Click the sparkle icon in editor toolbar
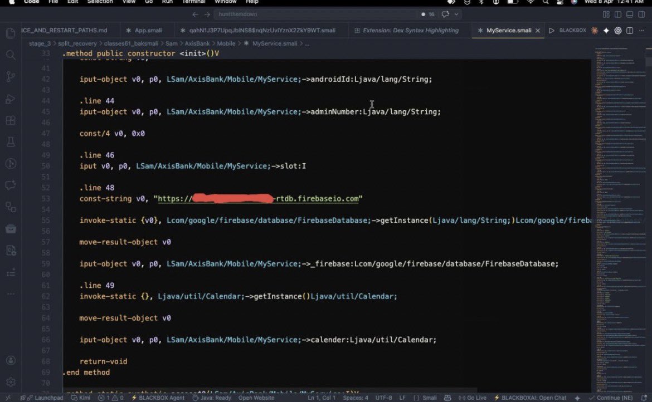Screen dimensions: 652x402 [606, 31]
